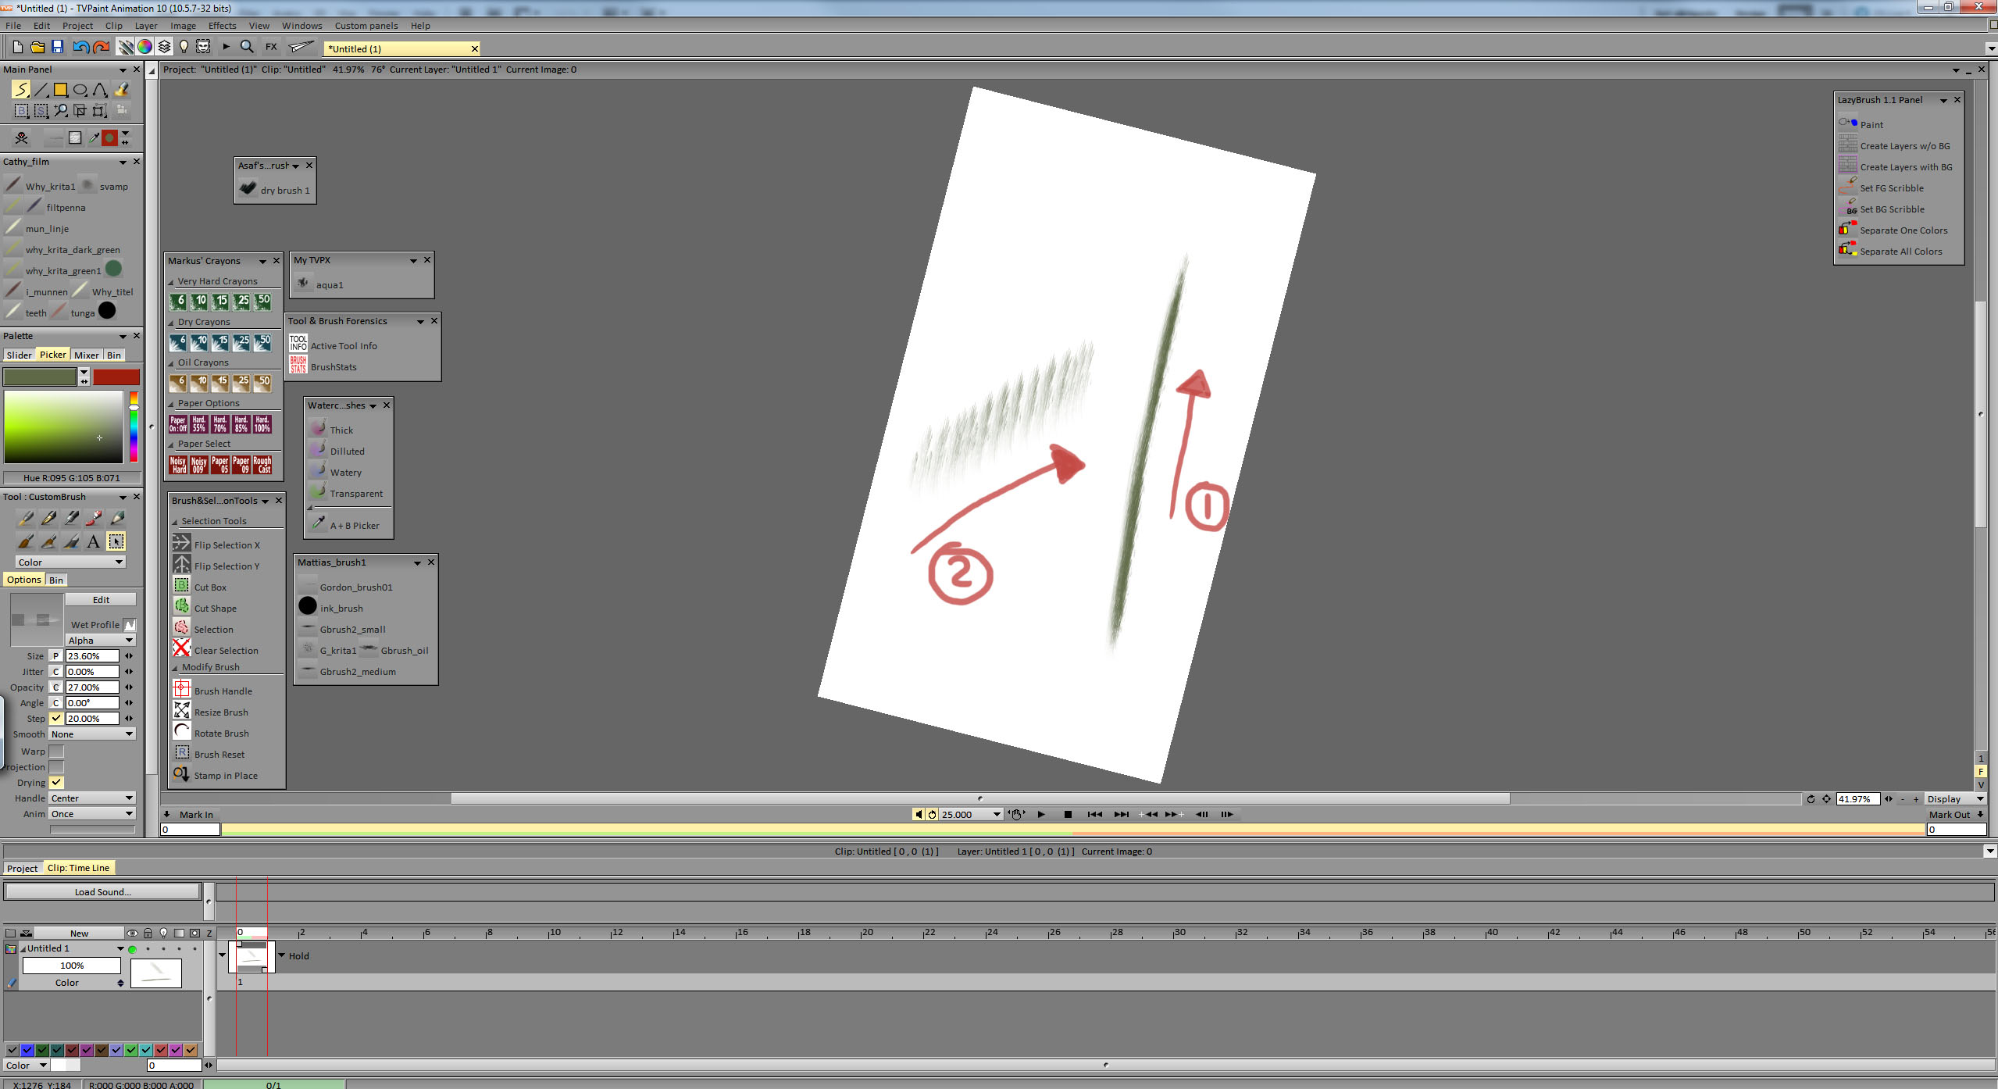The image size is (1998, 1089).
Task: Save the project with floppy disk icon
Action: coord(57,47)
